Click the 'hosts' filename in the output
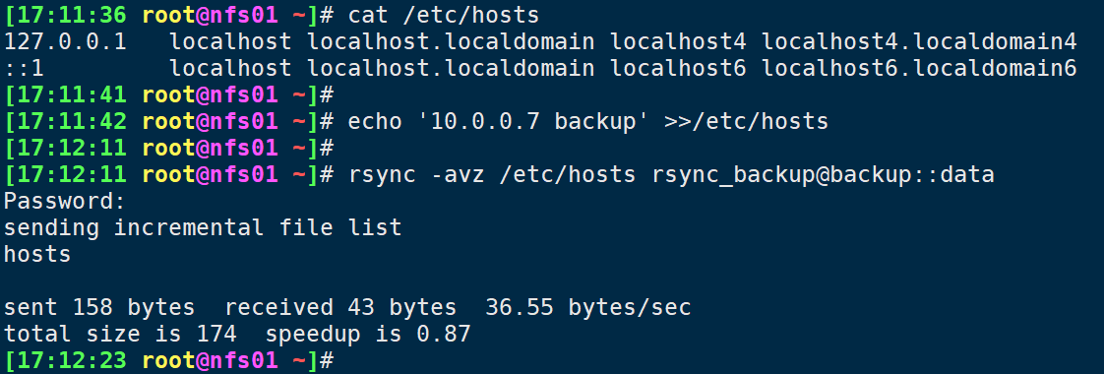 (37, 254)
